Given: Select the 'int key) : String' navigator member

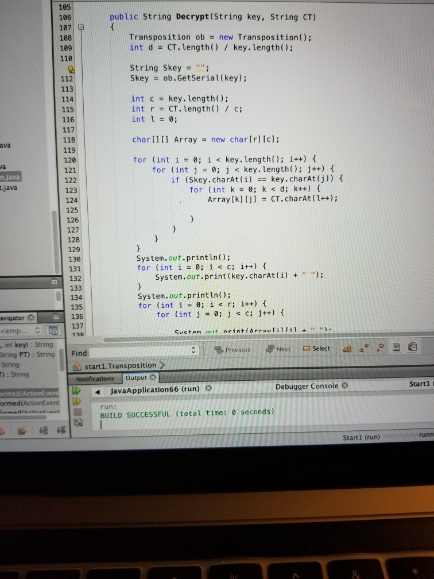Looking at the screenshot, I should click(28, 345).
